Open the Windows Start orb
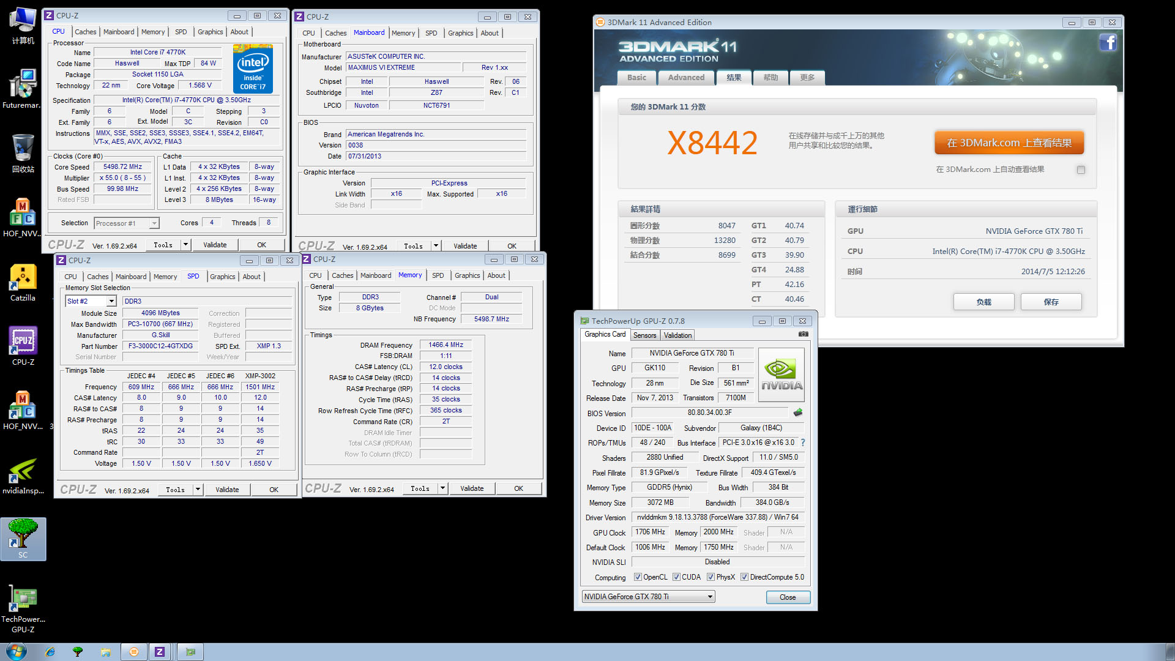 [17, 651]
